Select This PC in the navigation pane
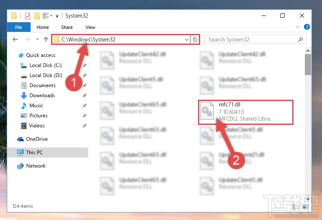Image resolution: width=322 pixels, height=220 pixels. (47, 153)
